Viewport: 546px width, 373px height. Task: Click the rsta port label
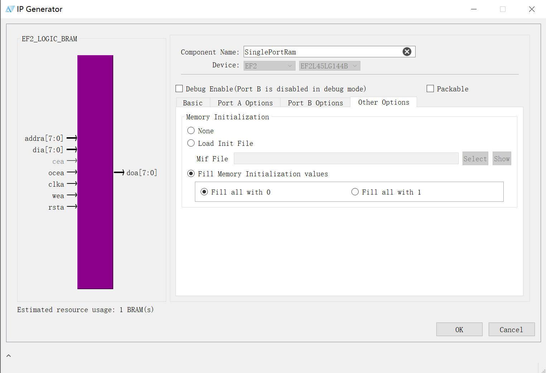(56, 207)
